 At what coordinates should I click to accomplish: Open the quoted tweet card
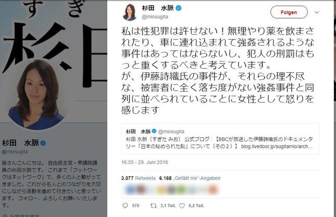point(220,139)
